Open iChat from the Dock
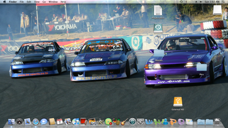228x128 pixels. point(44,122)
